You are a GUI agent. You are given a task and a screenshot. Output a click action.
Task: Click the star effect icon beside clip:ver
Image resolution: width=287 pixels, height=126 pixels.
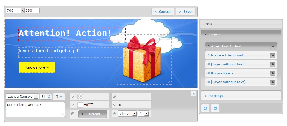click(114, 113)
